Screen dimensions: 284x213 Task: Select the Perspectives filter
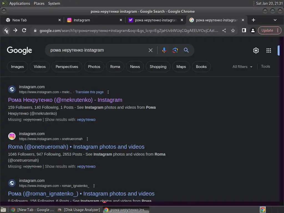click(x=67, y=67)
